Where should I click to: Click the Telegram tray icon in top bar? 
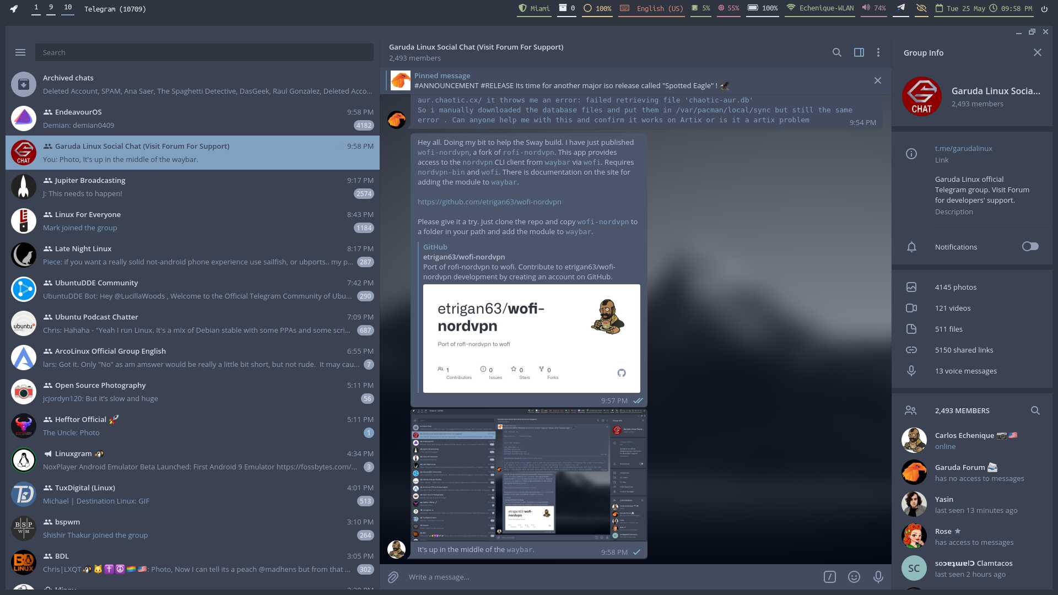tap(900, 8)
